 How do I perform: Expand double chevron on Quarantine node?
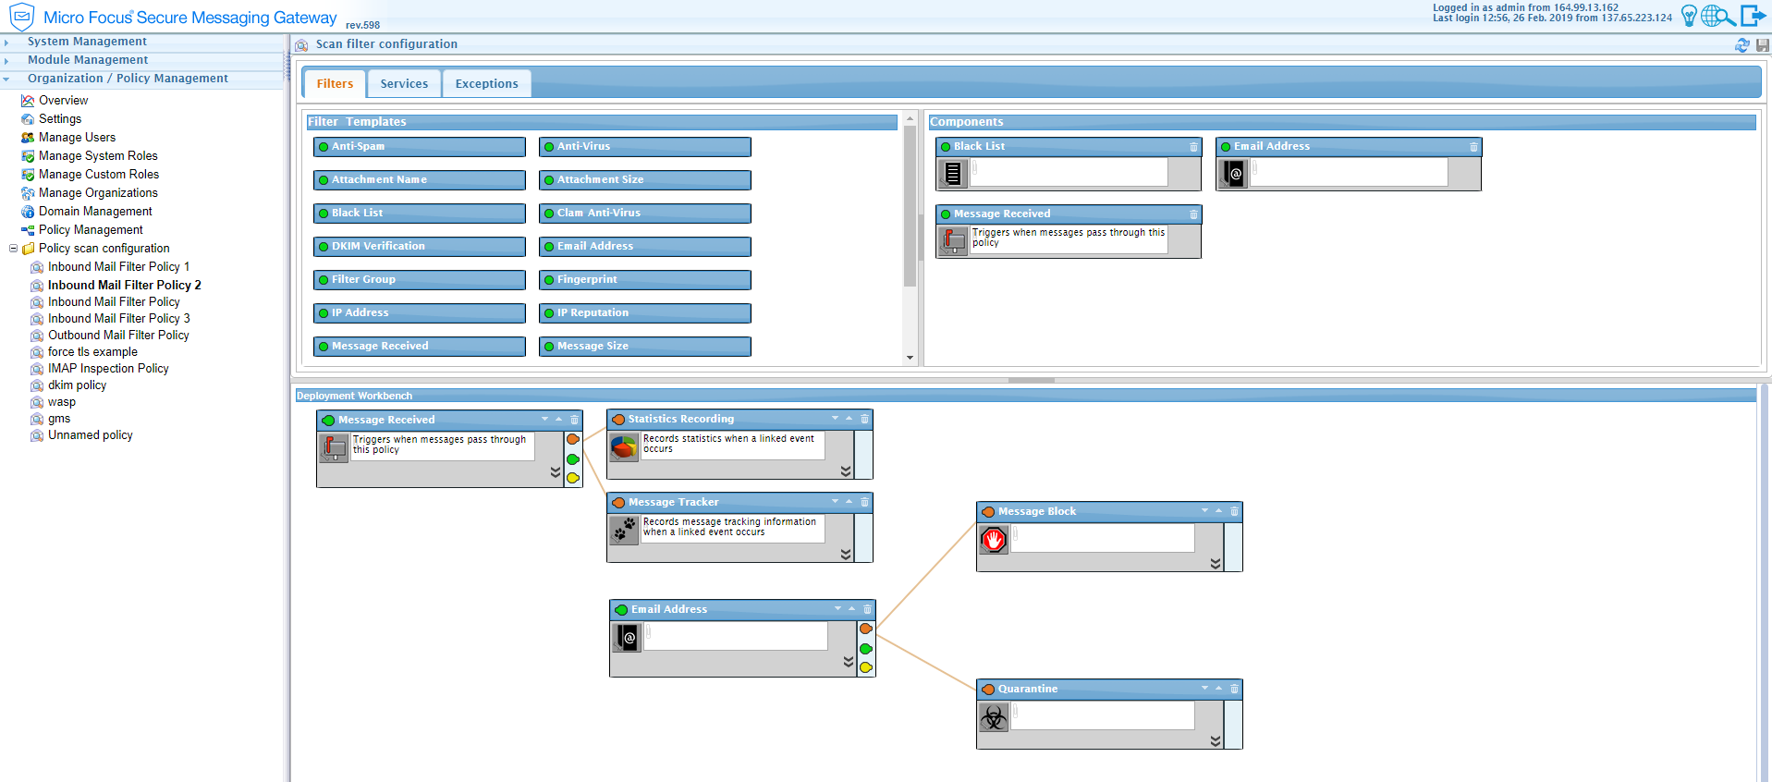point(1216,740)
